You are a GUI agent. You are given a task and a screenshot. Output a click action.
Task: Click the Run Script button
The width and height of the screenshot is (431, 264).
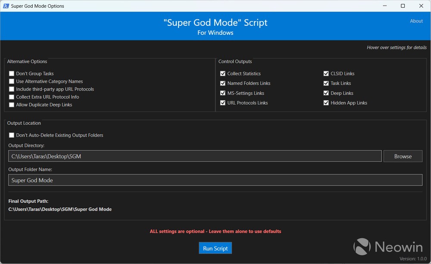pos(215,248)
